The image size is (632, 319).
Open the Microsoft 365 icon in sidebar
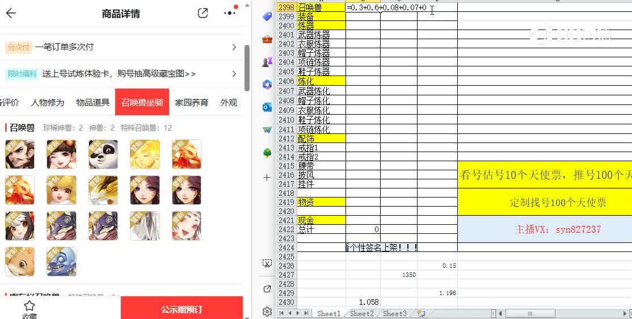pos(267,84)
